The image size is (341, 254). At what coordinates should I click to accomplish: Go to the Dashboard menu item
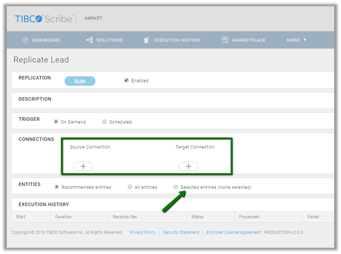[x=46, y=40]
